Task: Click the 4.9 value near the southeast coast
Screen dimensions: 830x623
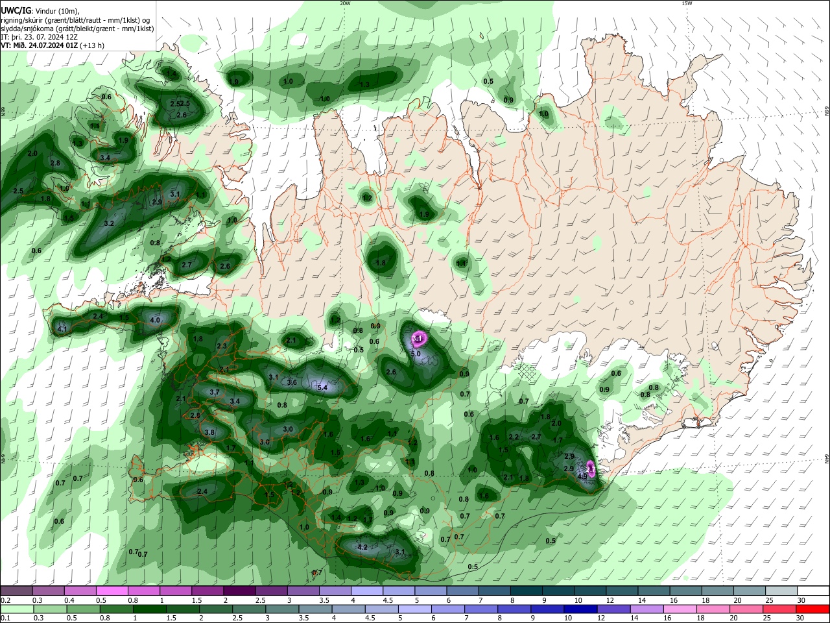Action: (582, 476)
